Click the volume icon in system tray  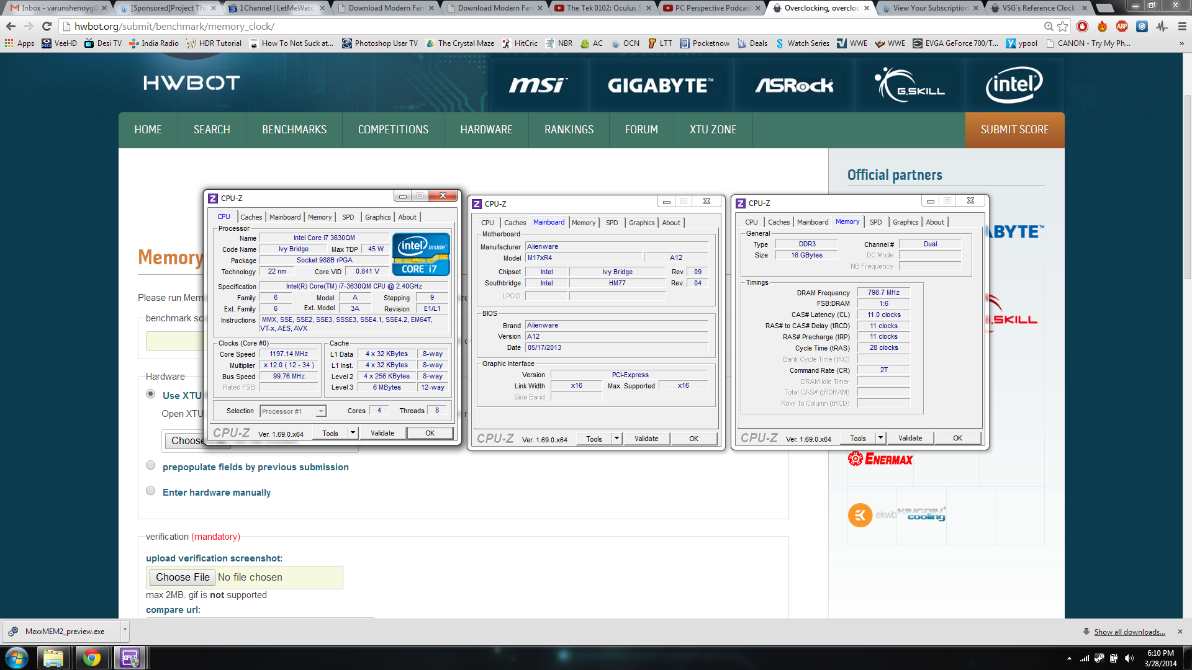pyautogui.click(x=1129, y=658)
